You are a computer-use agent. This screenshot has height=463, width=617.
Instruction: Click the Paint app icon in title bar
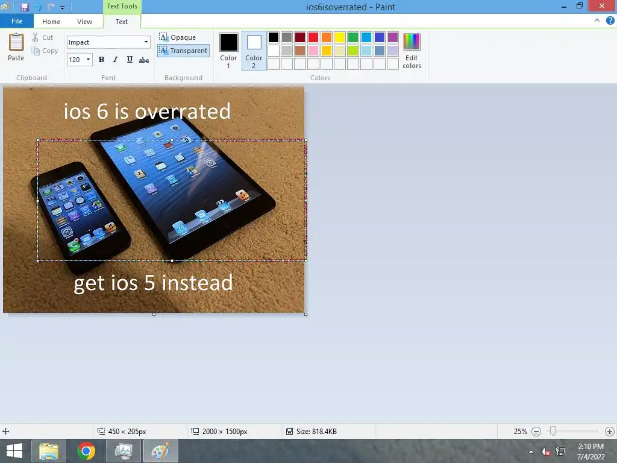[4, 6]
